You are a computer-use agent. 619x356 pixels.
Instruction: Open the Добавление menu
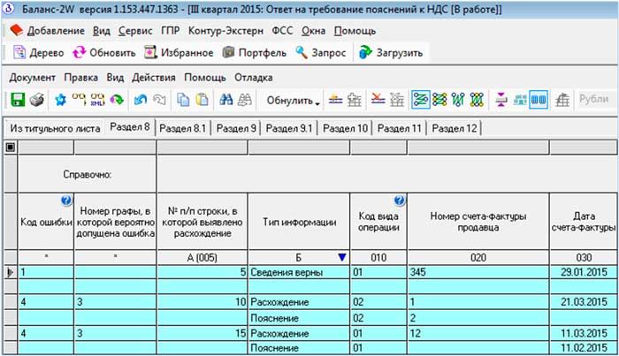click(x=56, y=31)
